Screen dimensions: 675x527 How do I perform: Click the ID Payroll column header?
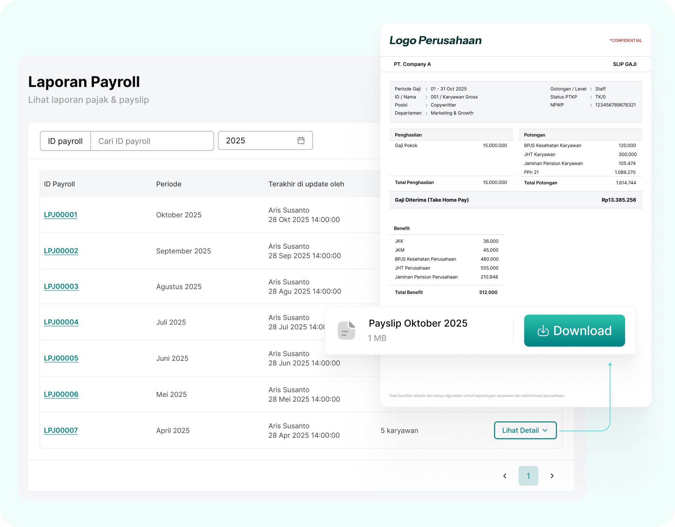59,184
